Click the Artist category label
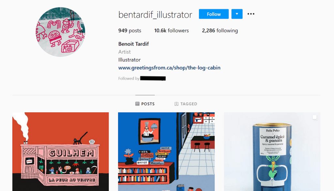 tap(124, 52)
